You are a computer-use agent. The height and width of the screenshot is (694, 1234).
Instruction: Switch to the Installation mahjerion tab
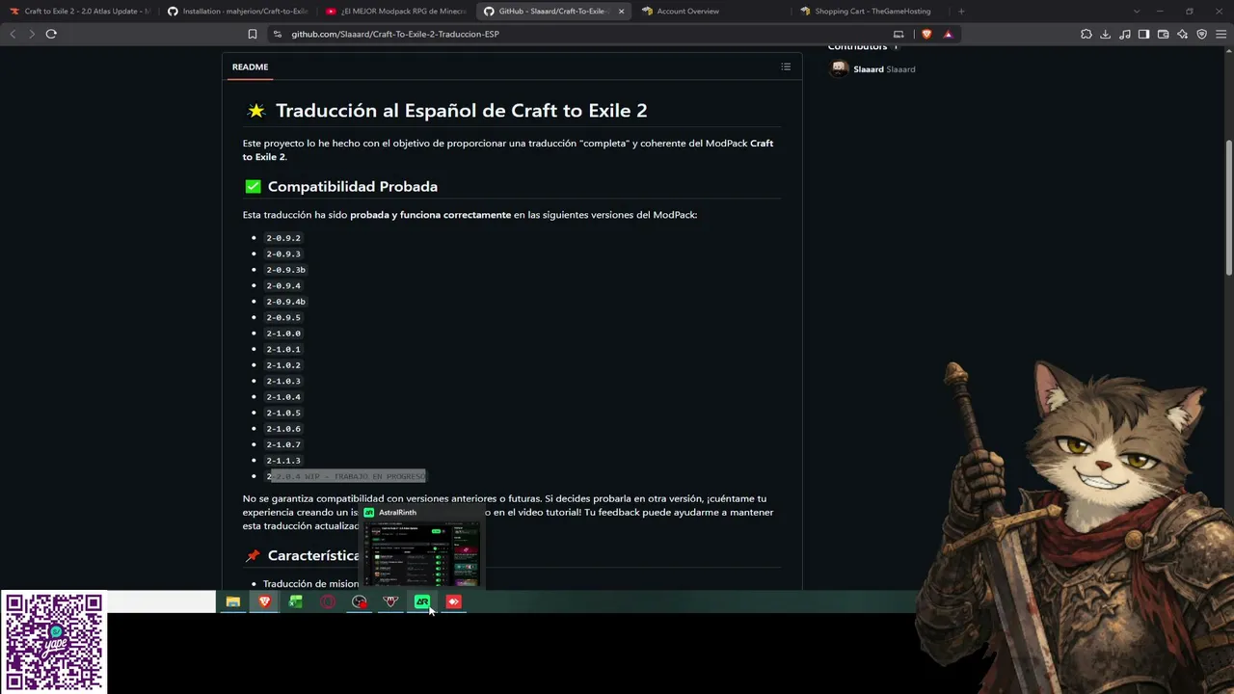point(238,12)
